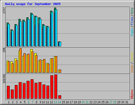This screenshot has height=105, width=135.
Task: Click the cyan pages bar for day 12
Action: point(52,29)
